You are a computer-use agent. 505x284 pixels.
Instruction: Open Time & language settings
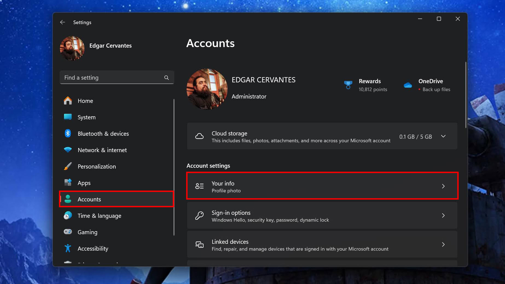[99, 216]
